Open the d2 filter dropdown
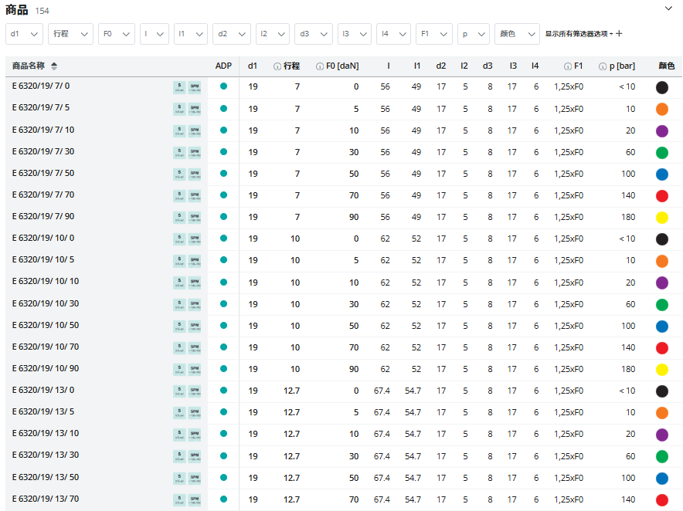683x511 pixels. 232,34
